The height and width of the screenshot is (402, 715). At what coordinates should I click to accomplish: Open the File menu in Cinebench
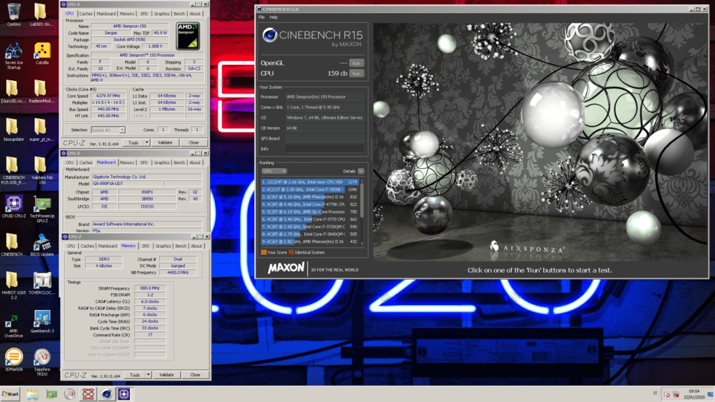[x=262, y=17]
